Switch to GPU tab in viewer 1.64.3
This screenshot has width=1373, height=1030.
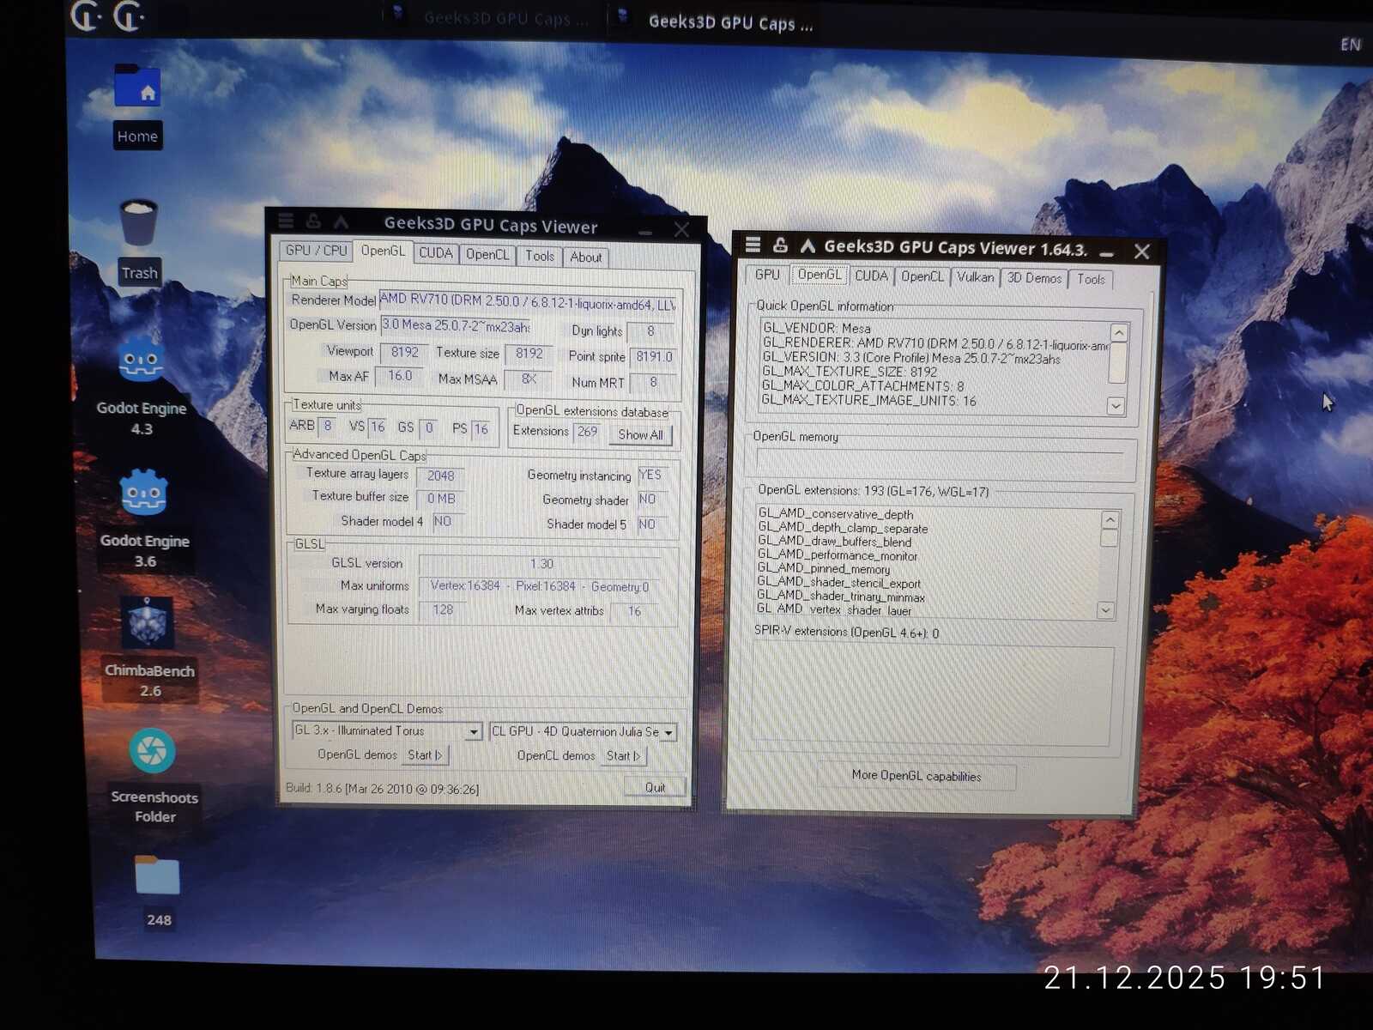[x=767, y=275]
